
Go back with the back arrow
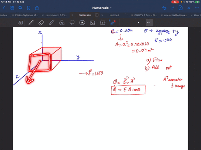(4, 8)
